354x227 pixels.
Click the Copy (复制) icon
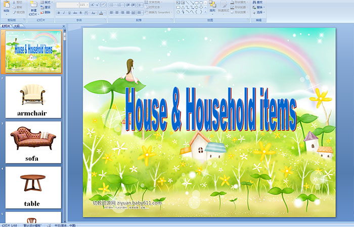click(14, 7)
